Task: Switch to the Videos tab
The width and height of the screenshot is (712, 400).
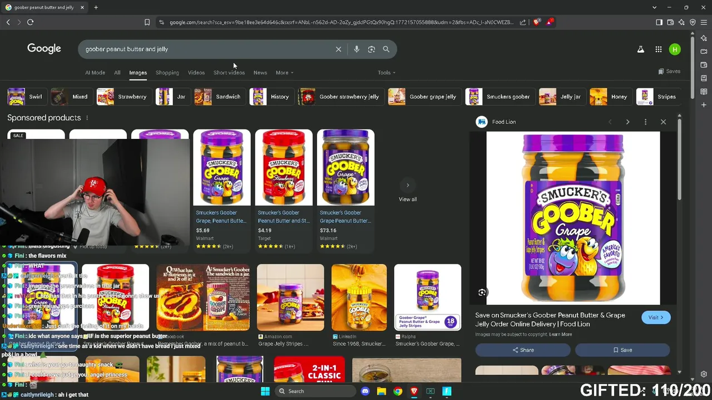Action: (196, 73)
